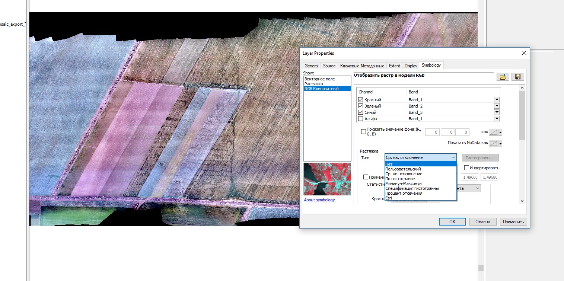Choose 'Ср. кв. отклонение' in the open list

(x=420, y=174)
